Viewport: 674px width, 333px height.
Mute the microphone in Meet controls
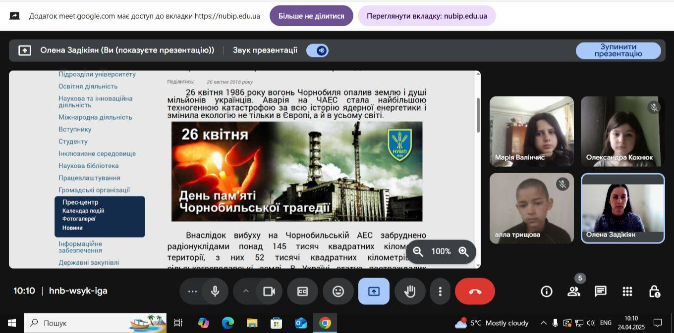click(215, 291)
